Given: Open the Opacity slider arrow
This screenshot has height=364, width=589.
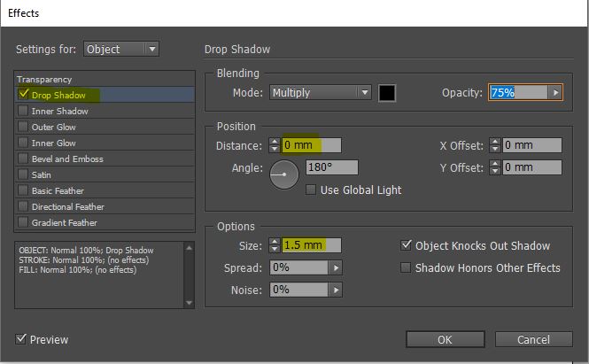Looking at the screenshot, I should tap(555, 92).
